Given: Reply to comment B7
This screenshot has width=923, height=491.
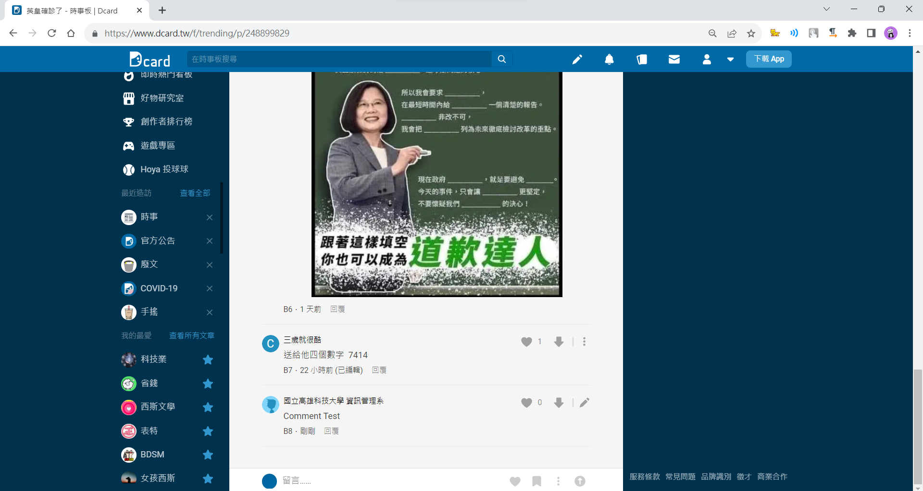Looking at the screenshot, I should pos(379,371).
